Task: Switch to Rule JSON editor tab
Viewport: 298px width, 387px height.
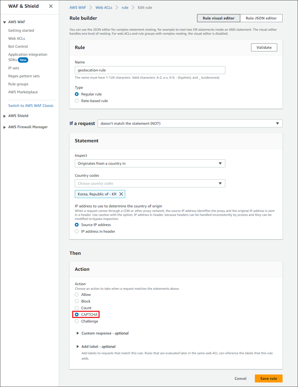Action: [x=261, y=18]
